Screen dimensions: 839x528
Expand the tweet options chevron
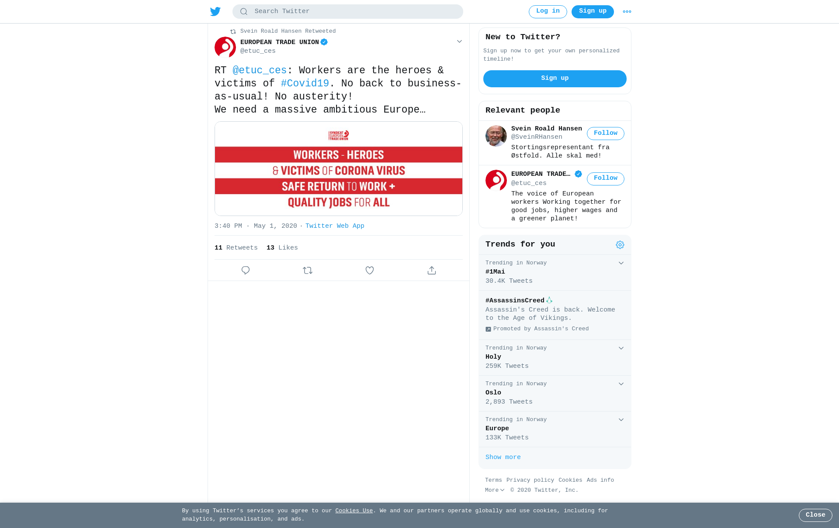(x=459, y=41)
